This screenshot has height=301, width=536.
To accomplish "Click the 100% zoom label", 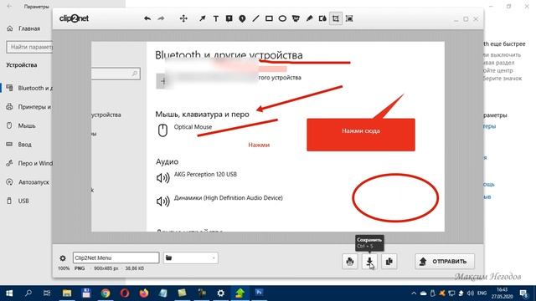I will [64, 268].
